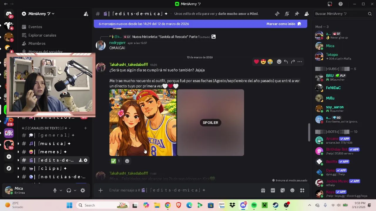376x211 pixels.
Task: Mute the microphone
Action: (x=55, y=190)
